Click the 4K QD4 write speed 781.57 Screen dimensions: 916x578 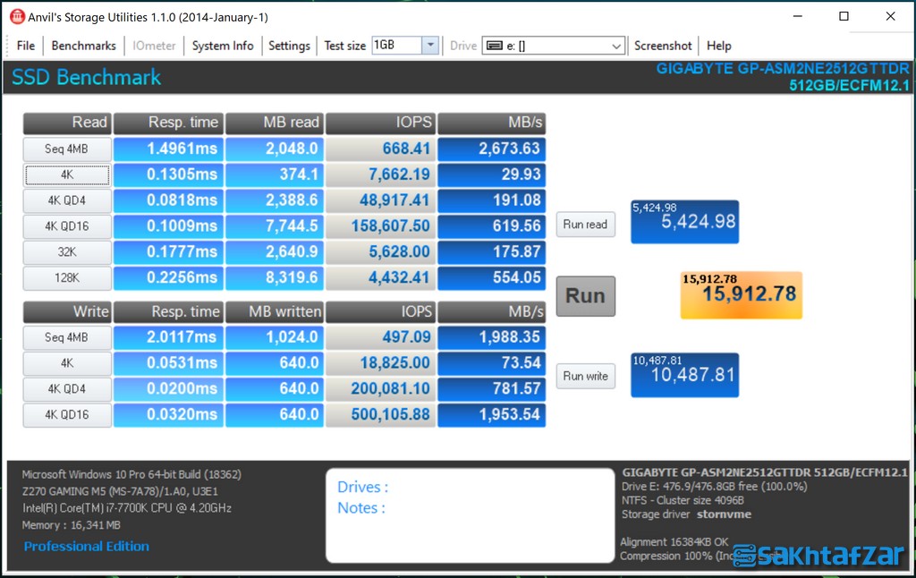click(x=492, y=388)
